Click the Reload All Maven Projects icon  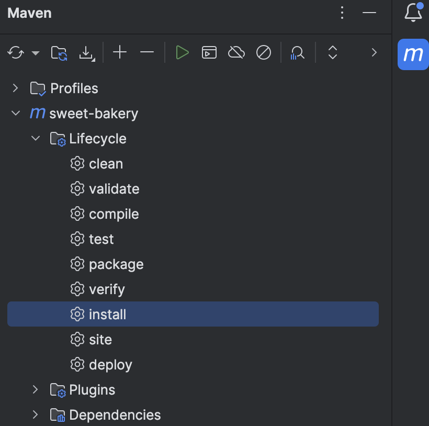(x=16, y=52)
